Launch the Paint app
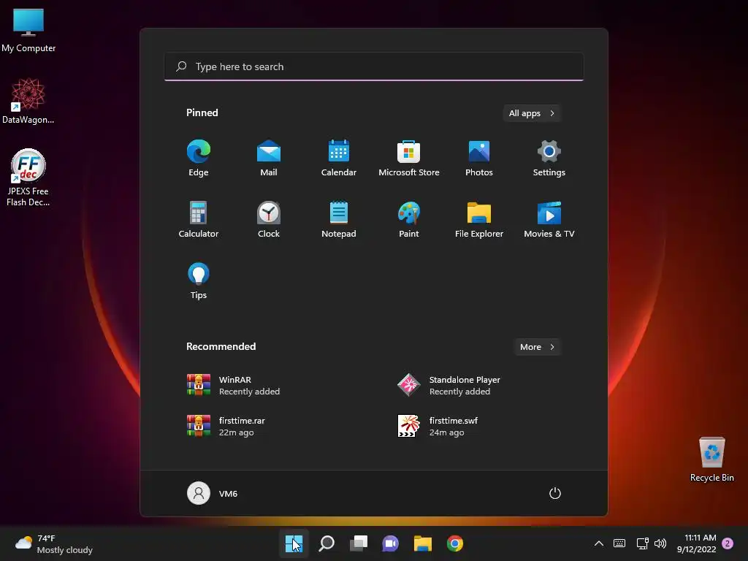Screen dimensions: 748x561 pos(409,219)
